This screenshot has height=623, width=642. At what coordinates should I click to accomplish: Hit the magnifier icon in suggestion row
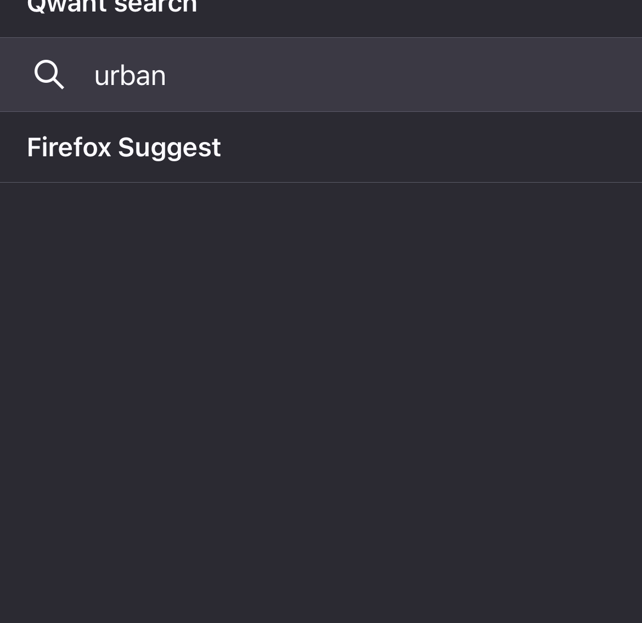[x=49, y=75]
